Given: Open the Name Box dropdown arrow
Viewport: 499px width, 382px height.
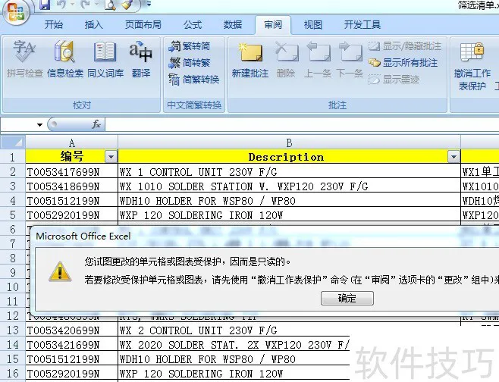Looking at the screenshot, I should tap(39, 125).
